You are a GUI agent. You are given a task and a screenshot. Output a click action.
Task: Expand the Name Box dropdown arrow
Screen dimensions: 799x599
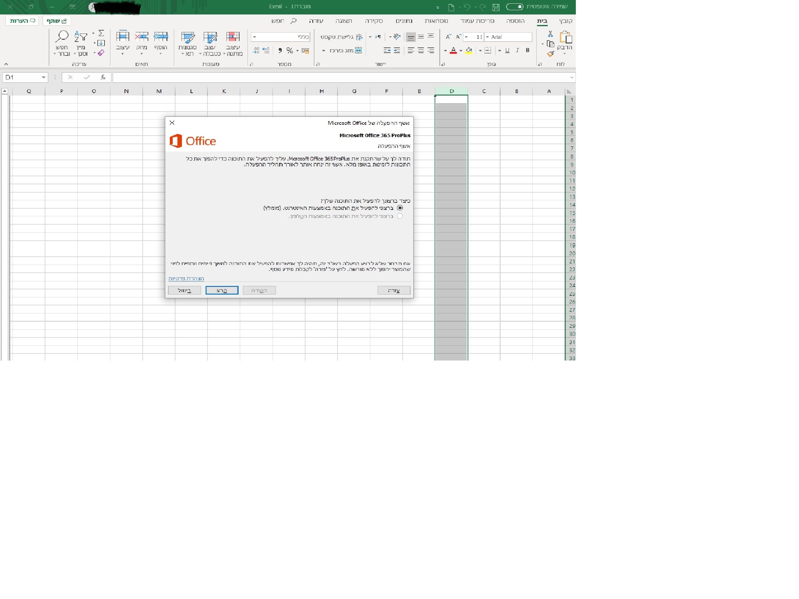pyautogui.click(x=43, y=77)
